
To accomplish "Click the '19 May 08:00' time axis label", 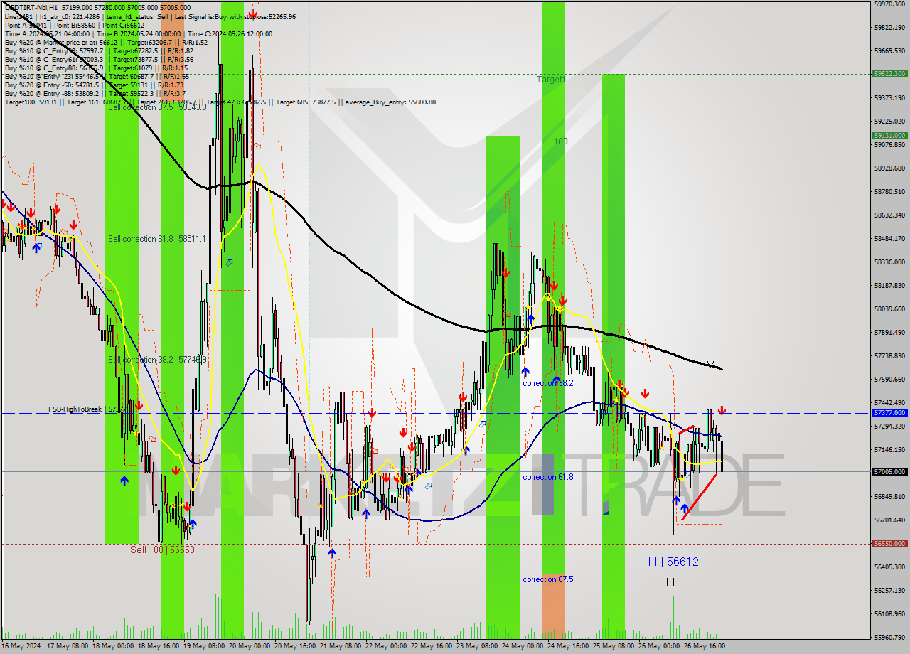I will (x=205, y=646).
